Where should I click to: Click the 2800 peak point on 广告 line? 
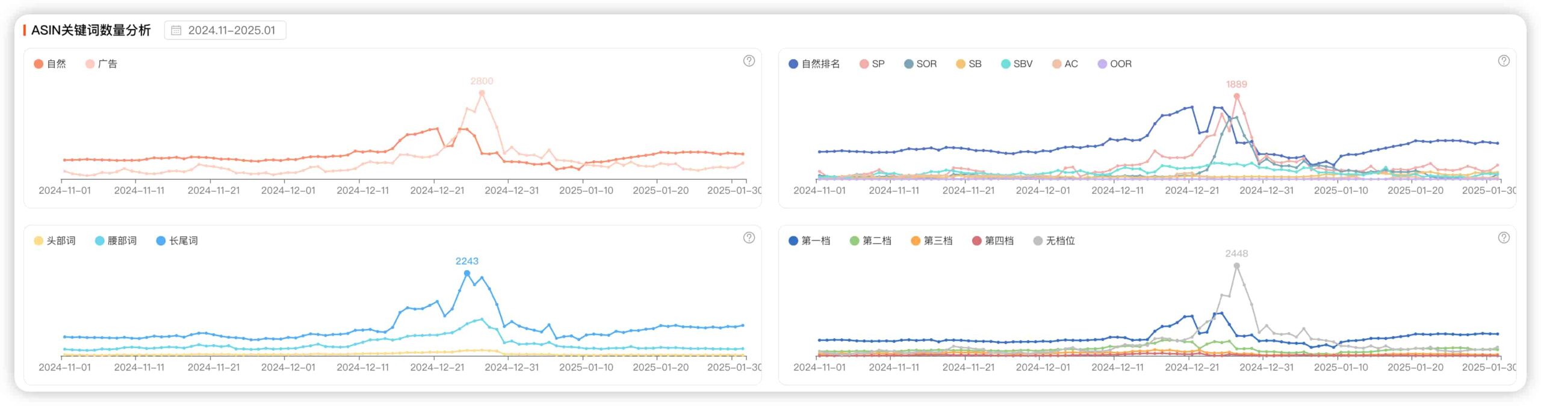point(482,93)
